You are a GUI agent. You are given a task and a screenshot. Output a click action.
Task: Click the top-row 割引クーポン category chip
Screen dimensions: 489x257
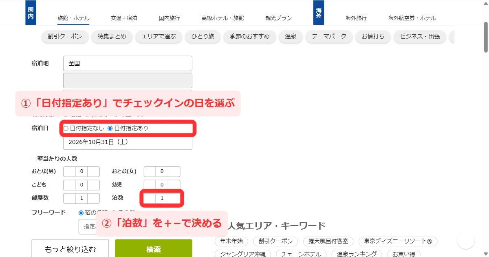click(x=65, y=36)
